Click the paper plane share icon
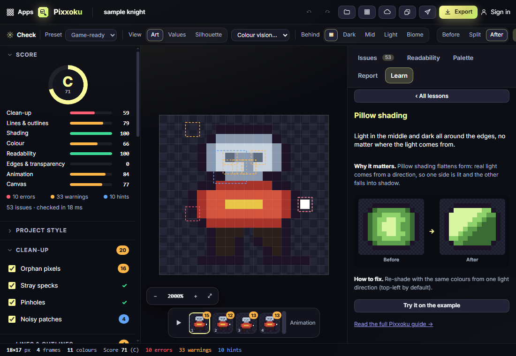 pyautogui.click(x=427, y=12)
